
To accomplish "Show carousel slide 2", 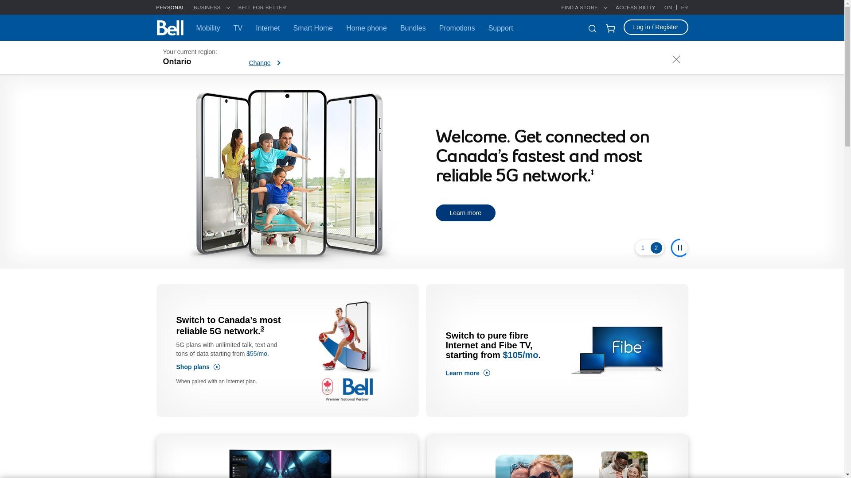I will (x=656, y=248).
